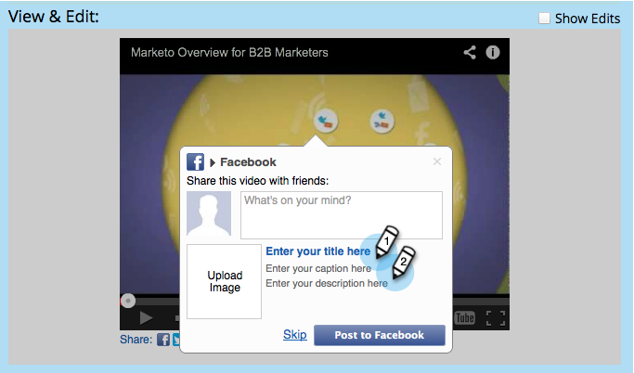This screenshot has width=634, height=373.
Task: Click the arrow next to the Facebook heading
Action: pyautogui.click(x=213, y=163)
